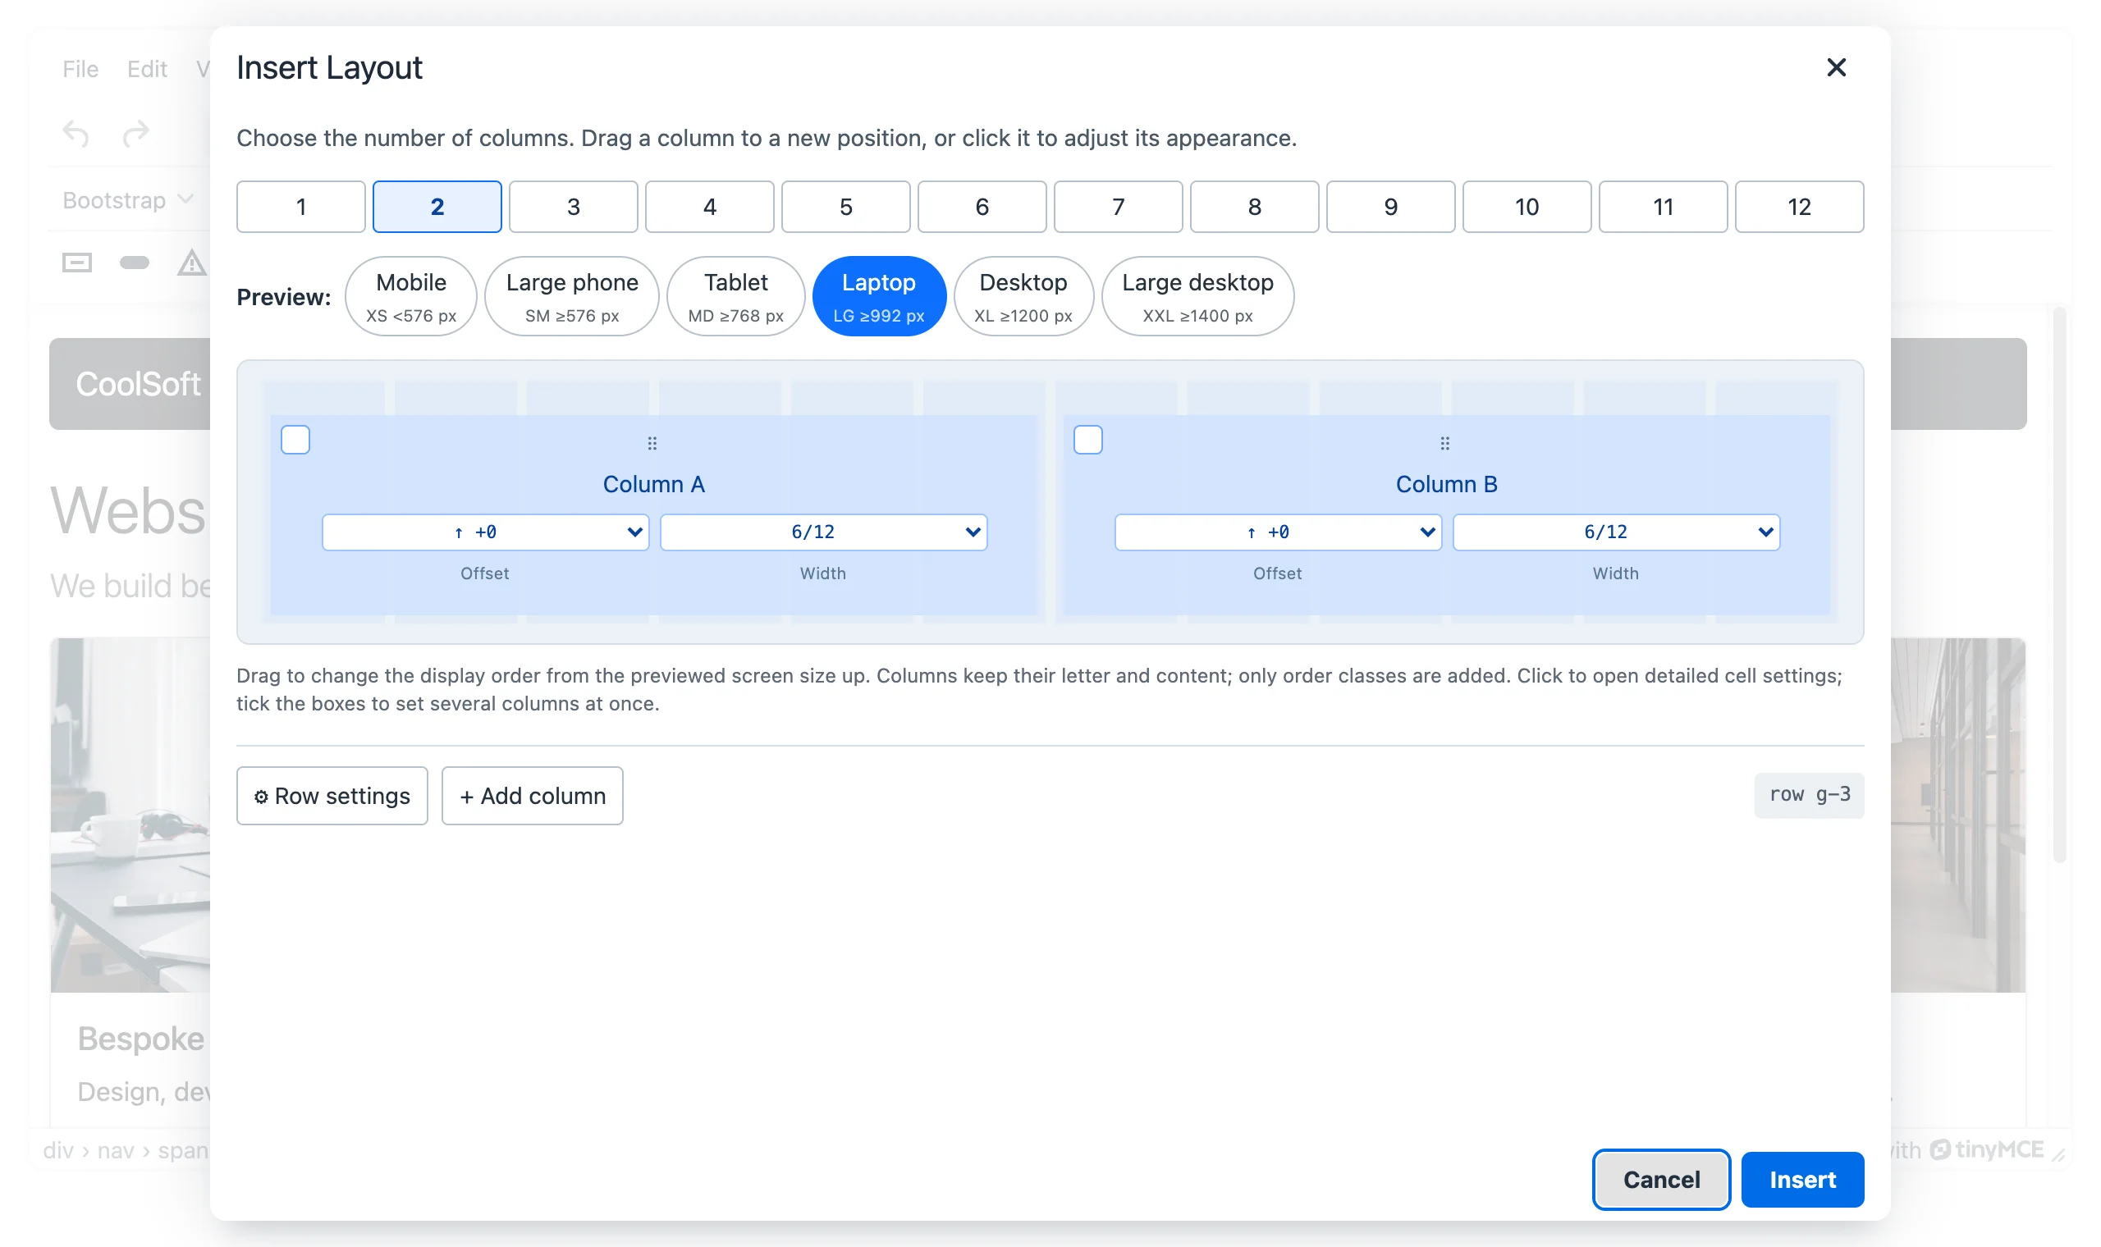The width and height of the screenshot is (2101, 1247).
Task: Click the Insert button
Action: pyautogui.click(x=1801, y=1179)
